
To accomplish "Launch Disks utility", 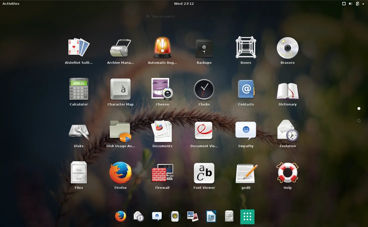I will pyautogui.click(x=79, y=132).
